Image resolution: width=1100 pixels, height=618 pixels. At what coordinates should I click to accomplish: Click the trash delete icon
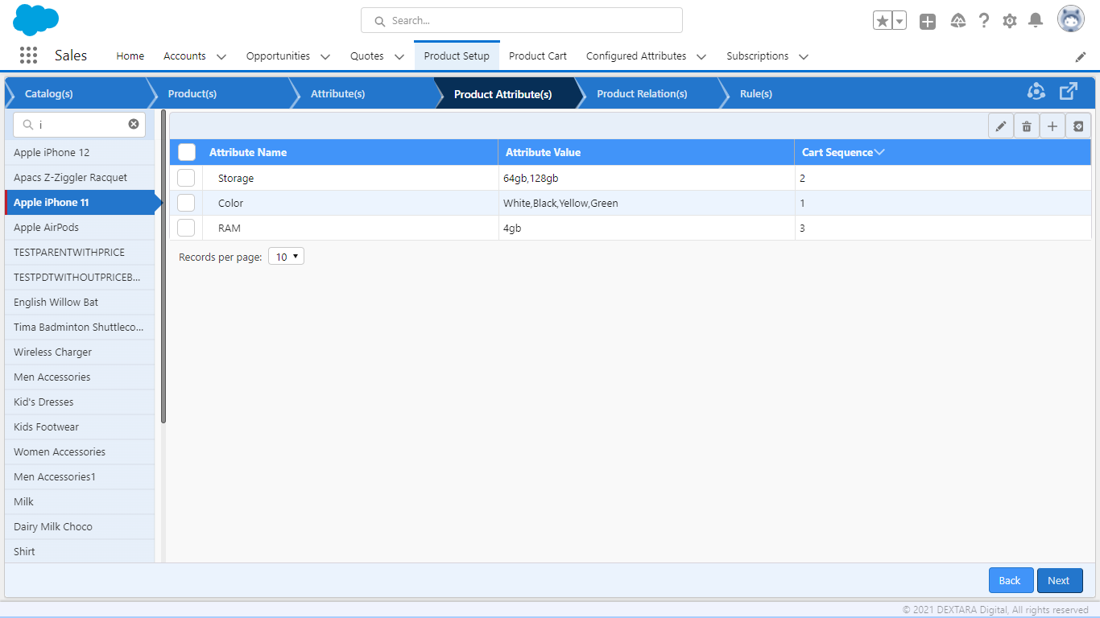[x=1027, y=126]
